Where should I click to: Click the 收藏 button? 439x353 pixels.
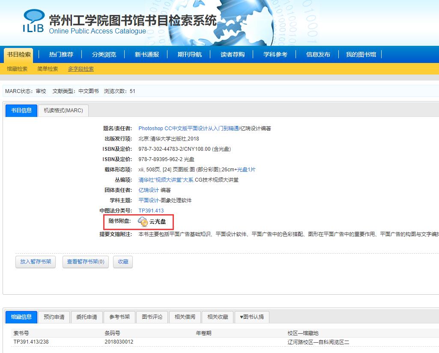123,262
